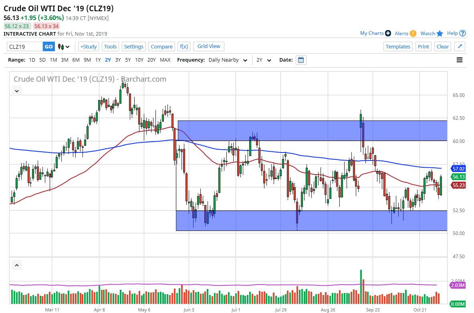Click the CLZ19 symbol input field
474x313 pixels.
[x=24, y=46]
